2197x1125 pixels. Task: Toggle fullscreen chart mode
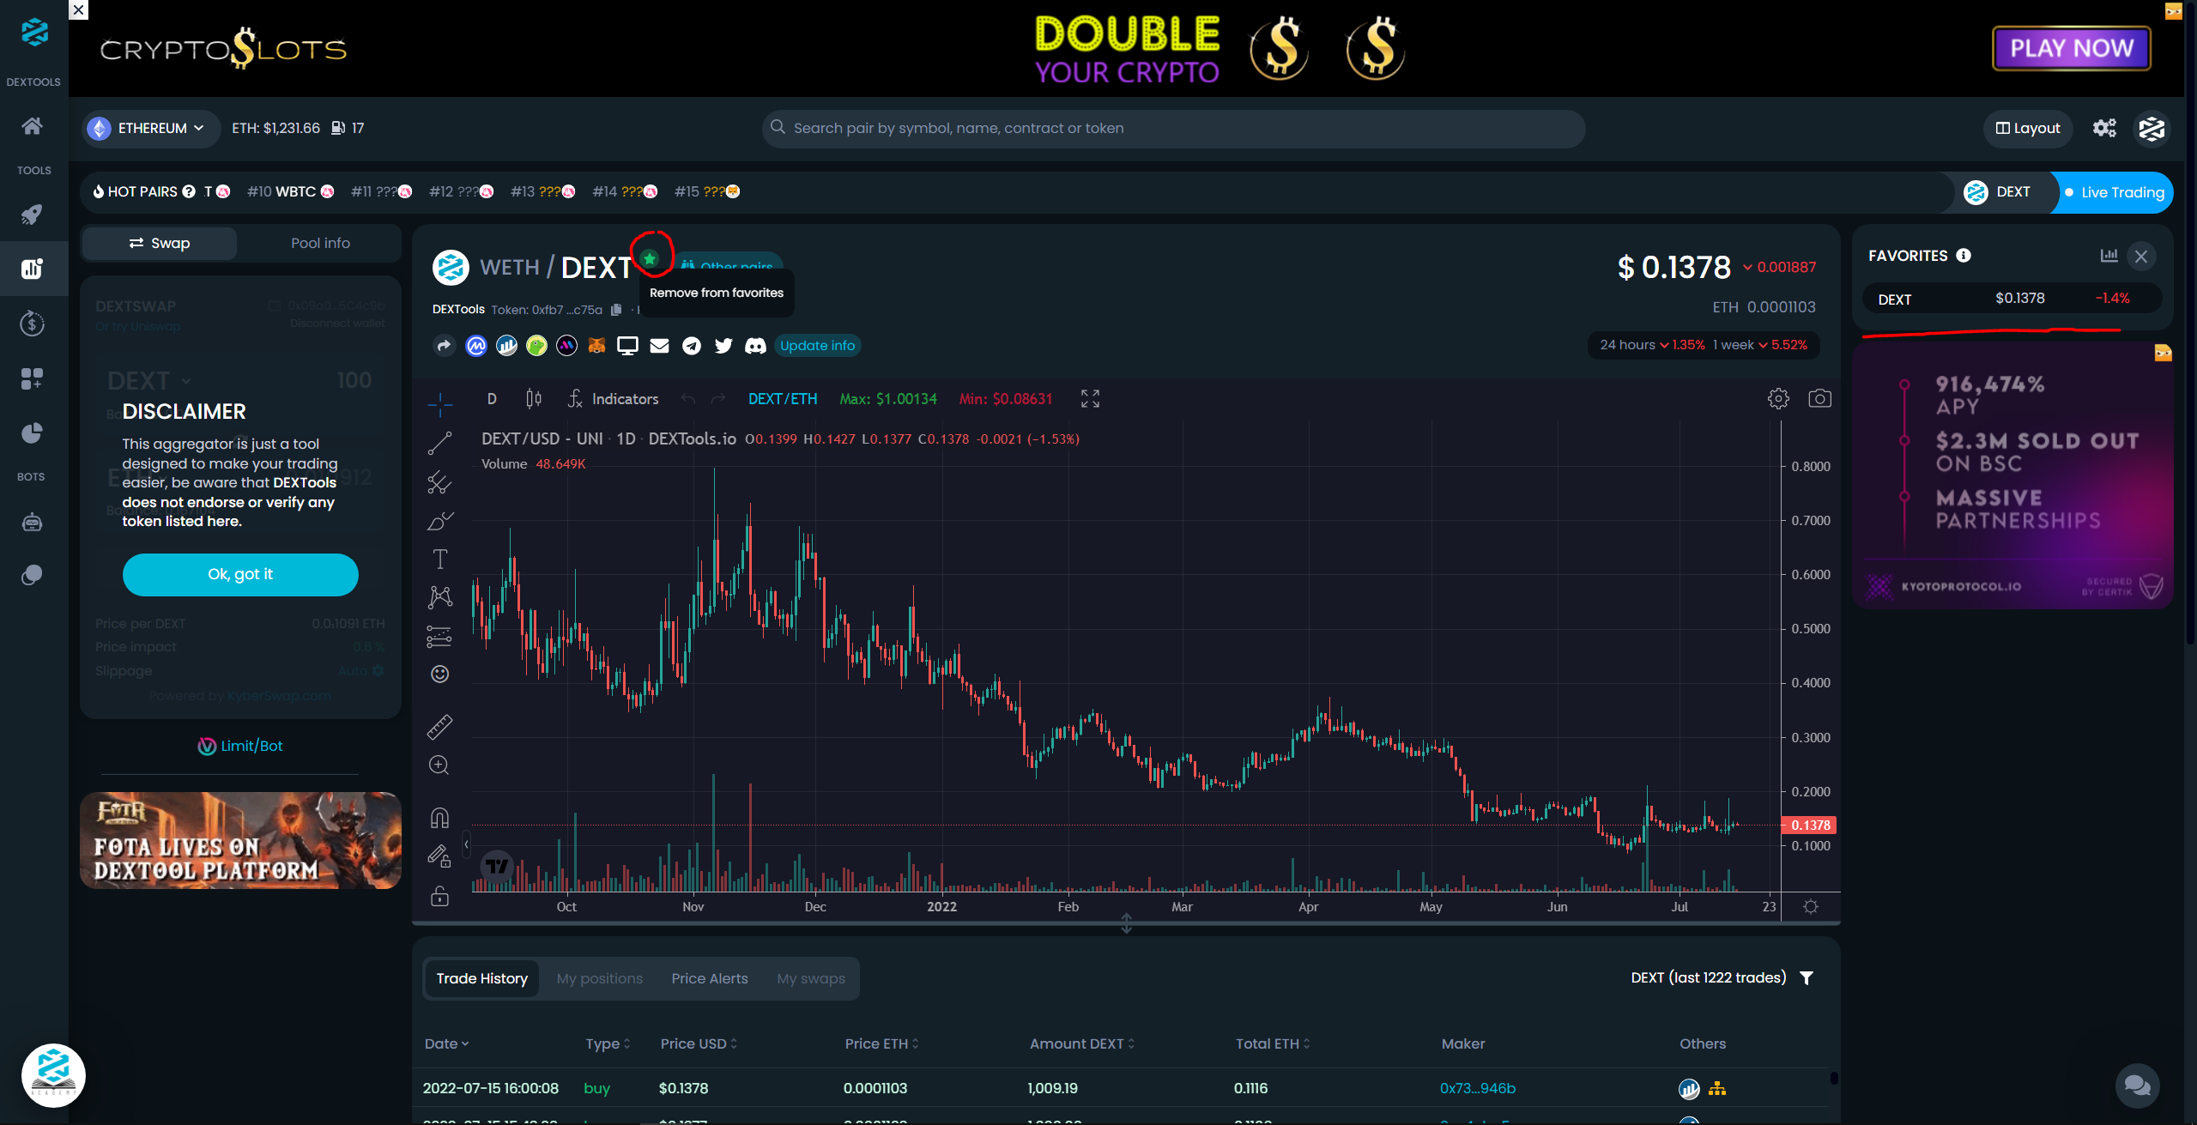tap(1090, 399)
